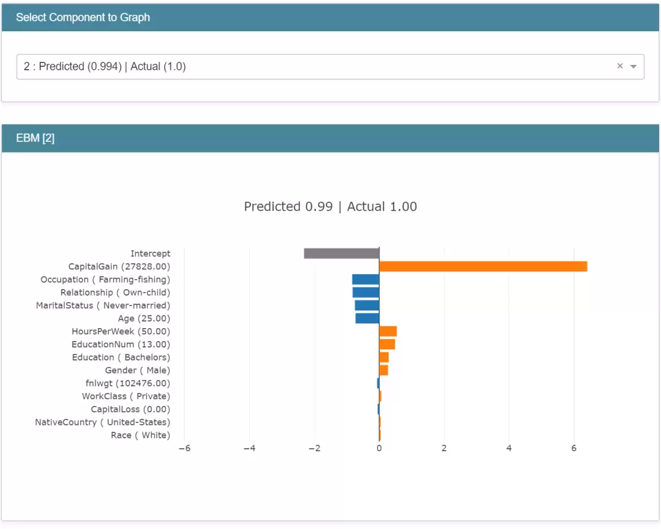
Task: Click the Race White axis label
Action: (140, 435)
